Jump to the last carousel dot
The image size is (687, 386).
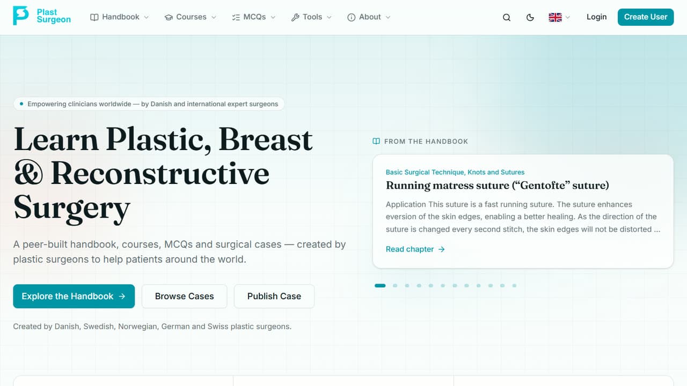(x=514, y=286)
